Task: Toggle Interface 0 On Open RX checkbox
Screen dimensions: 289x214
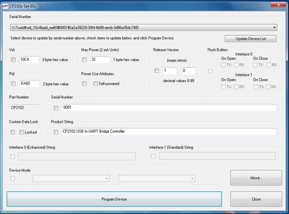Action: pyautogui.click(x=236, y=65)
